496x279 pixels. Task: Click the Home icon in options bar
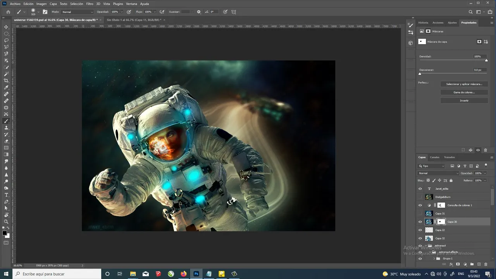pyautogui.click(x=8, y=12)
